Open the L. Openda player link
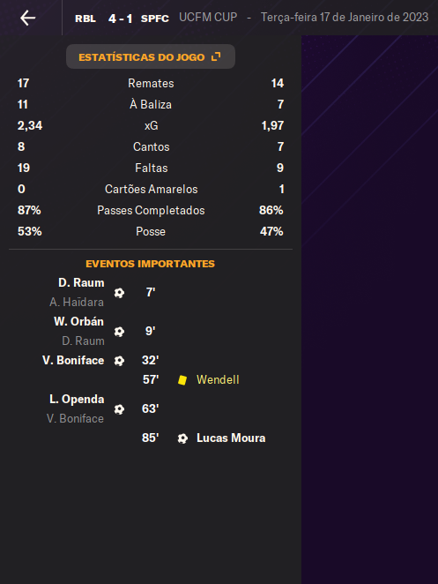 click(77, 400)
